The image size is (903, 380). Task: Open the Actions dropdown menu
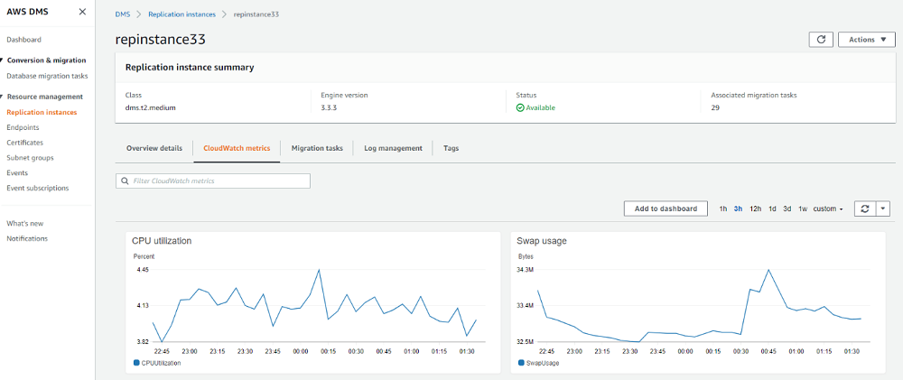click(x=866, y=40)
